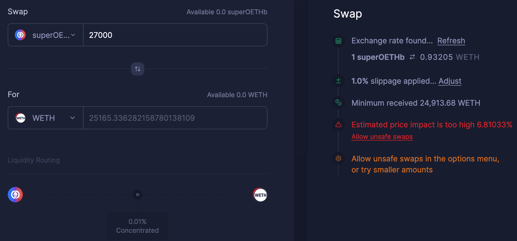Click the superOETHb logo in Liquidity Routing

coord(15,195)
